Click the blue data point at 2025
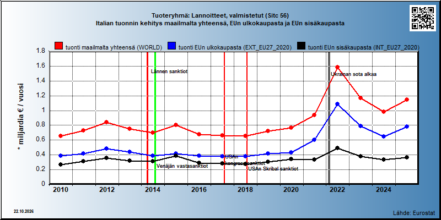This screenshot has height=220, width=441. click(407, 127)
